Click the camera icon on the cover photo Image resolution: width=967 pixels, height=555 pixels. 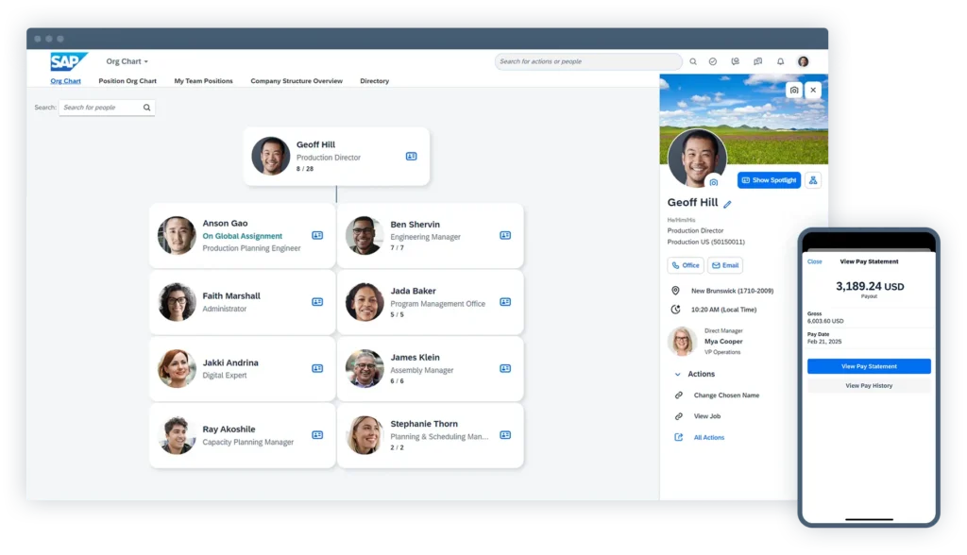[x=796, y=90]
